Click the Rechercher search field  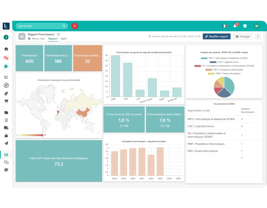tap(39, 26)
